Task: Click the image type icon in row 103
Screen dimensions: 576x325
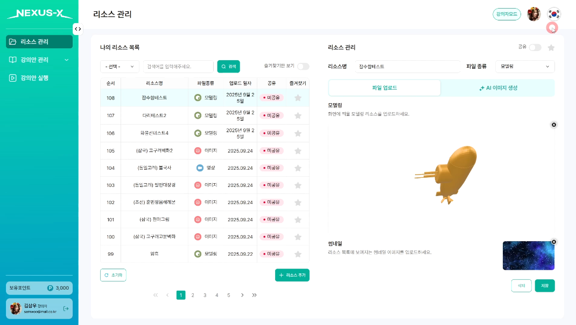Action: pos(198,185)
